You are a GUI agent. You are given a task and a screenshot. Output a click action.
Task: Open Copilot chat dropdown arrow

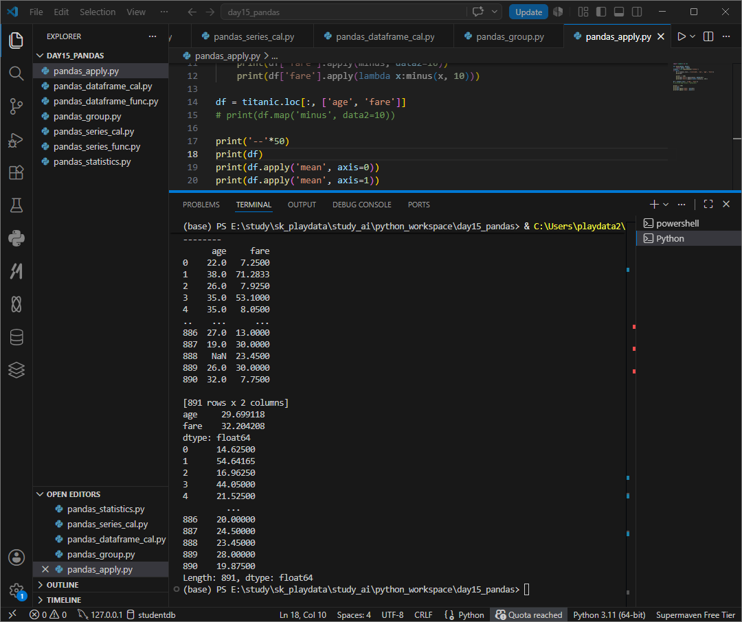495,12
